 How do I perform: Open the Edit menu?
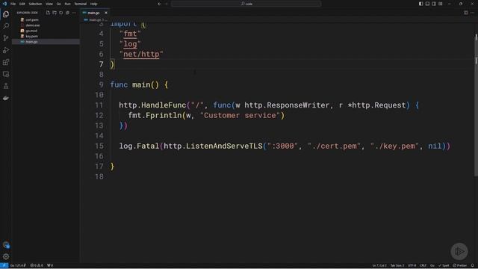(22, 4)
